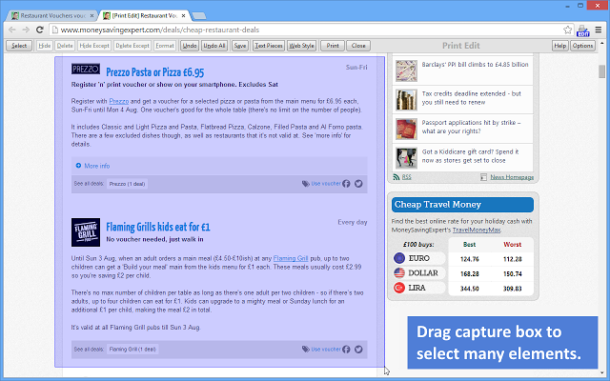Follow the Flaming Grill link in the deal text
The height and width of the screenshot is (381, 610).
tap(291, 258)
